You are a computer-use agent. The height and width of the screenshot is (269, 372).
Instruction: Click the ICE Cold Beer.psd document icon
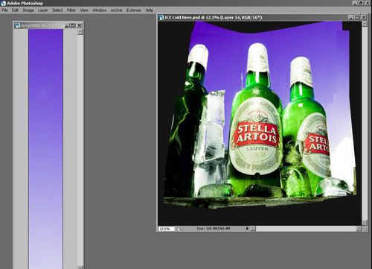click(161, 17)
